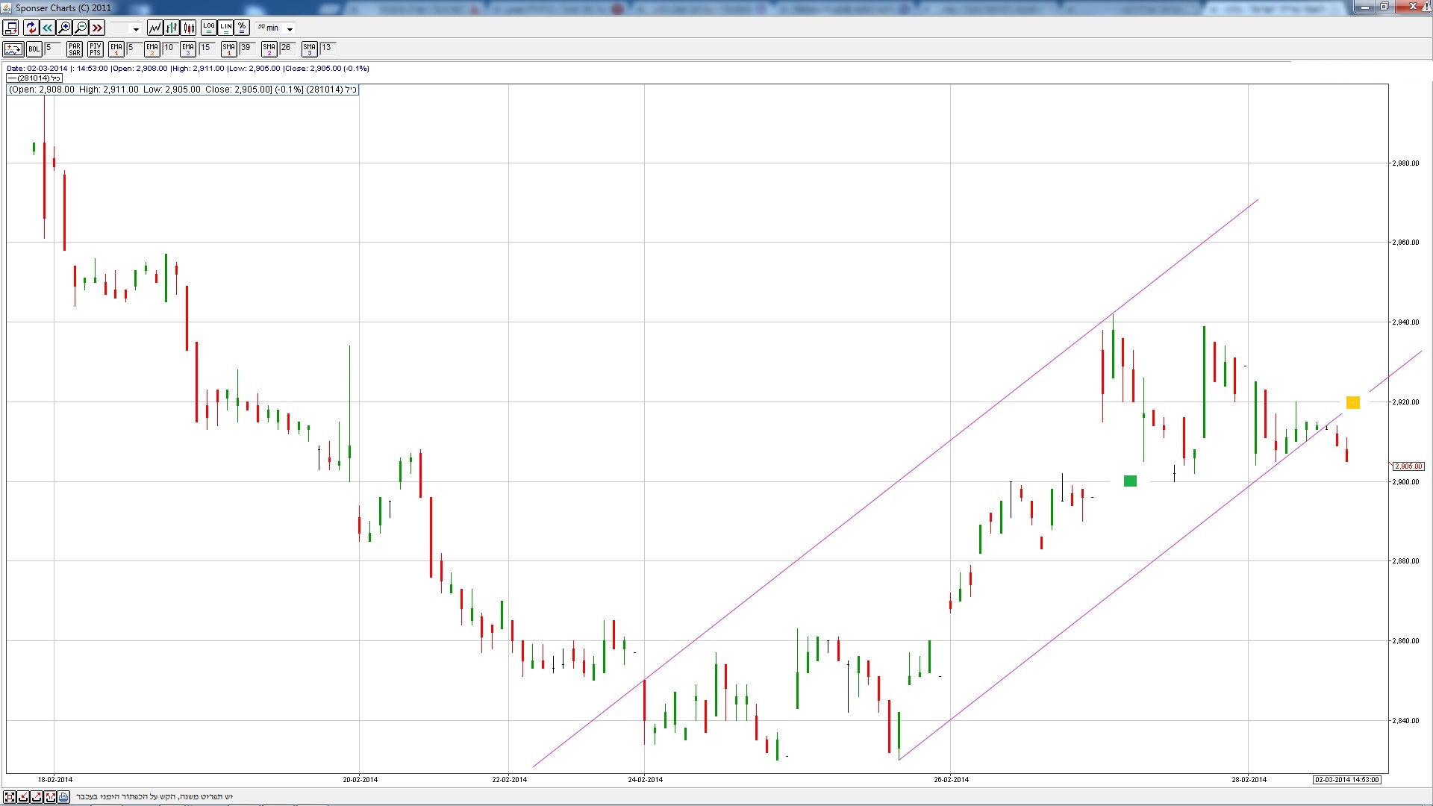Click the zoom out magnifier icon
Image resolution: width=1433 pixels, height=806 pixels.
81,28
